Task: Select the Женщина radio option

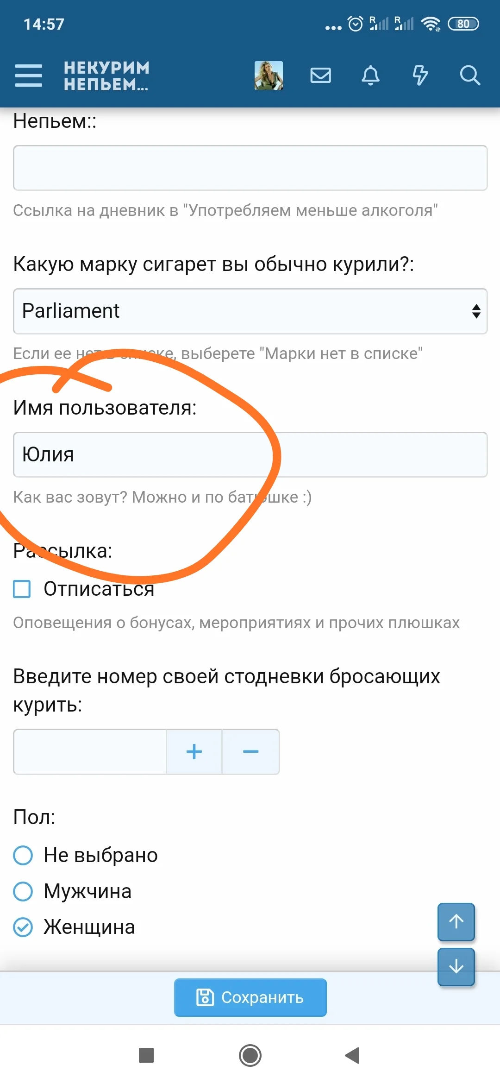Action: pos(23,927)
